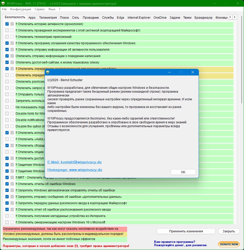Click the shield icon in the About dialog title bar
The image size is (244, 250).
pos(48,72)
